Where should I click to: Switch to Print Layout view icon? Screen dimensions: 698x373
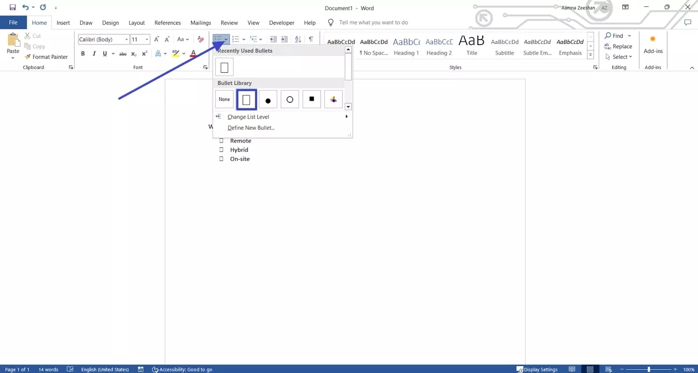tap(590, 369)
